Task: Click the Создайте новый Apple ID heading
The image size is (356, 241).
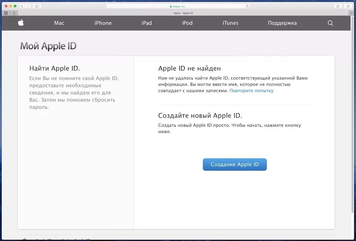Action: pyautogui.click(x=200, y=116)
